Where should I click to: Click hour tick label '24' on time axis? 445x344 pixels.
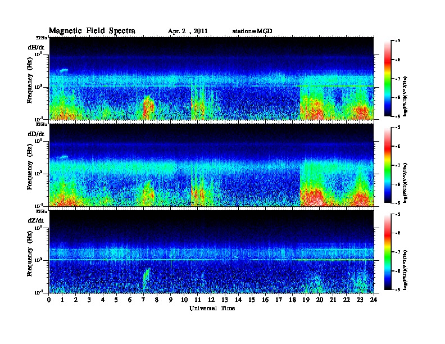tap(374, 300)
